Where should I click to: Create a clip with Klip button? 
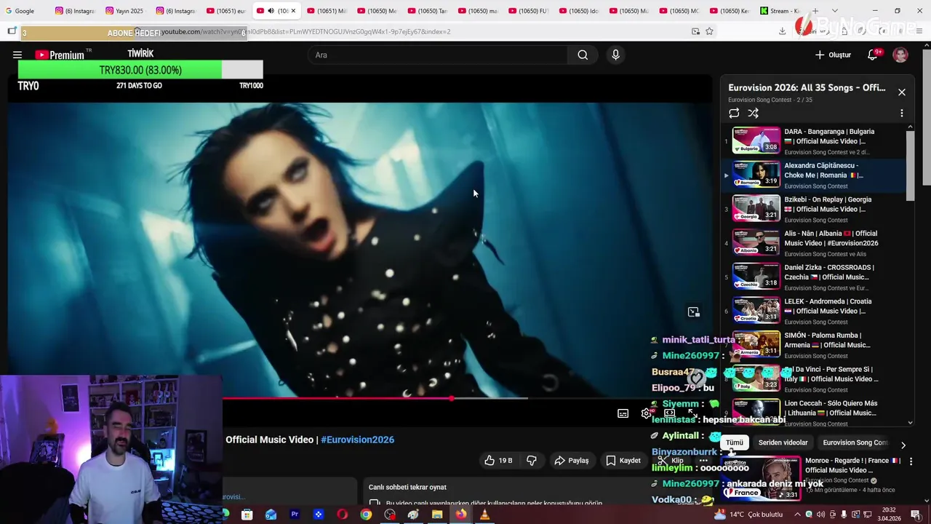(671, 460)
